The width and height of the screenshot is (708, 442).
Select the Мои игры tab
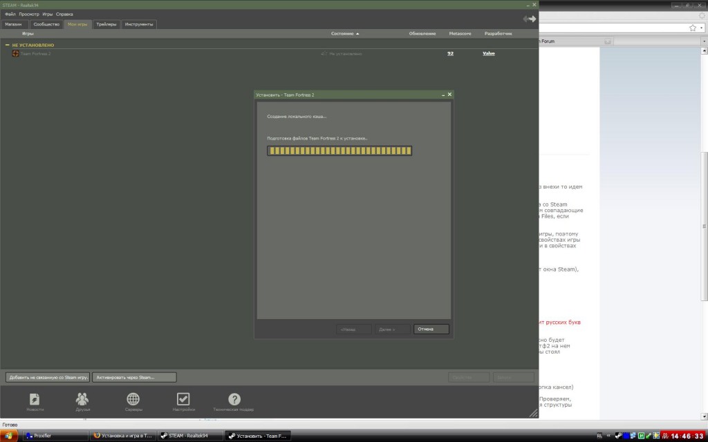[x=77, y=24]
